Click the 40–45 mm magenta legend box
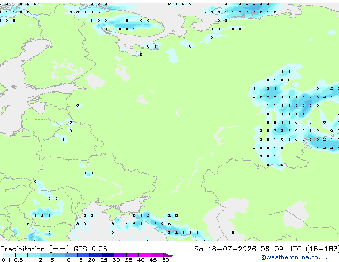This screenshot has height=262, width=339. click(145, 255)
